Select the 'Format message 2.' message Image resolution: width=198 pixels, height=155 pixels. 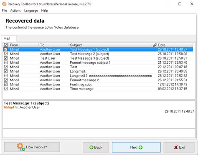coord(85,80)
